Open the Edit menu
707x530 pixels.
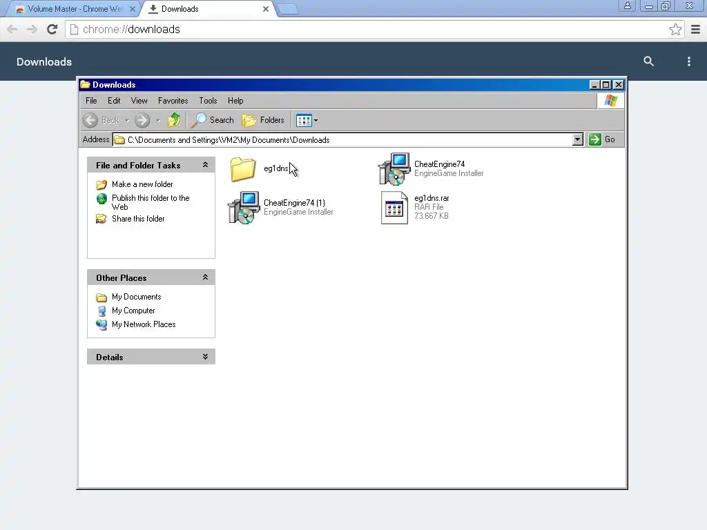[x=114, y=101]
